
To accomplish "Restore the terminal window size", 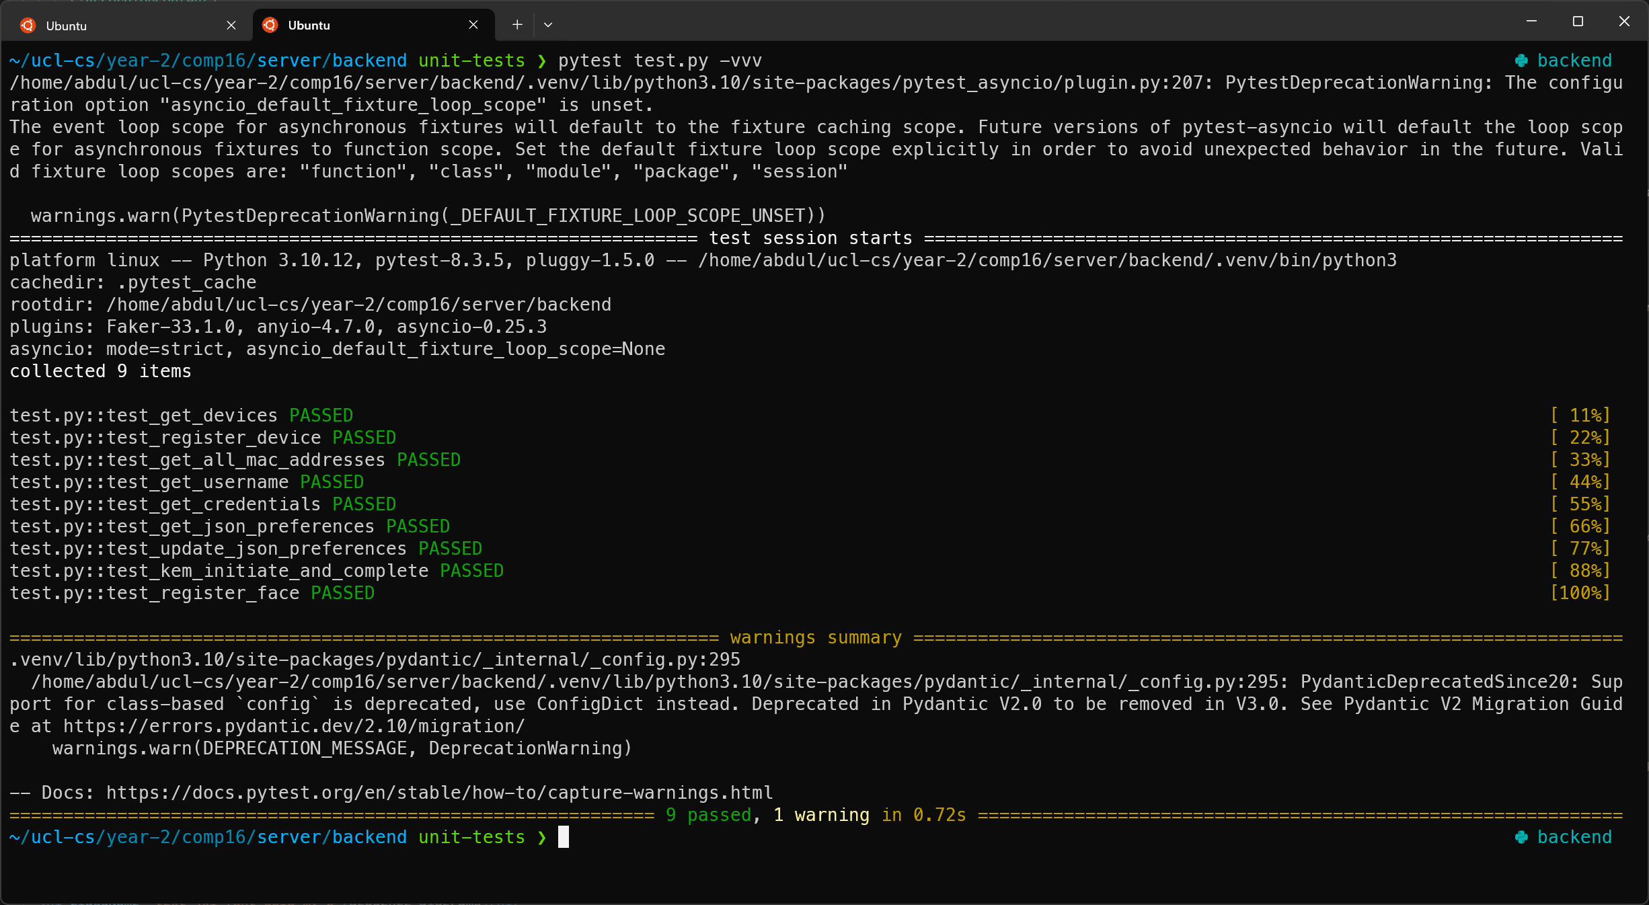I will 1578,21.
